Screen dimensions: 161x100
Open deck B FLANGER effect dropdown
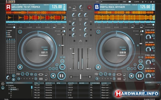pyautogui.click(x=108, y=25)
